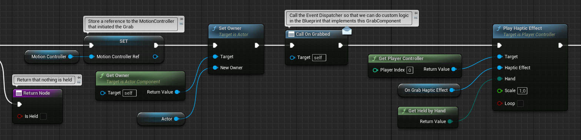Click the Motion Controller variable output pin
This screenshot has height=140, width=581.
click(70, 56)
